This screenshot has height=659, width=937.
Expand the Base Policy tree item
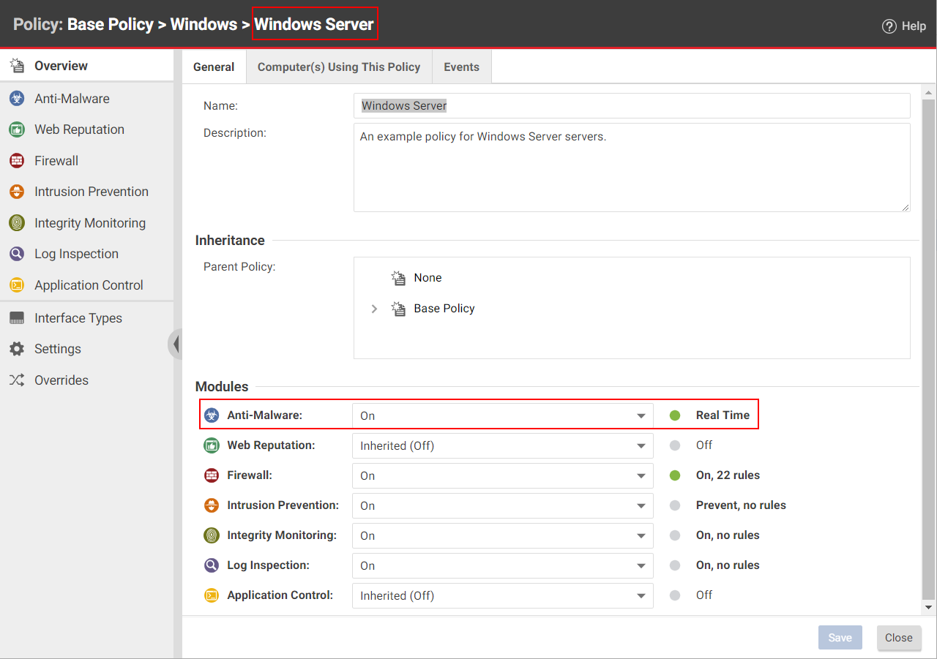point(374,309)
